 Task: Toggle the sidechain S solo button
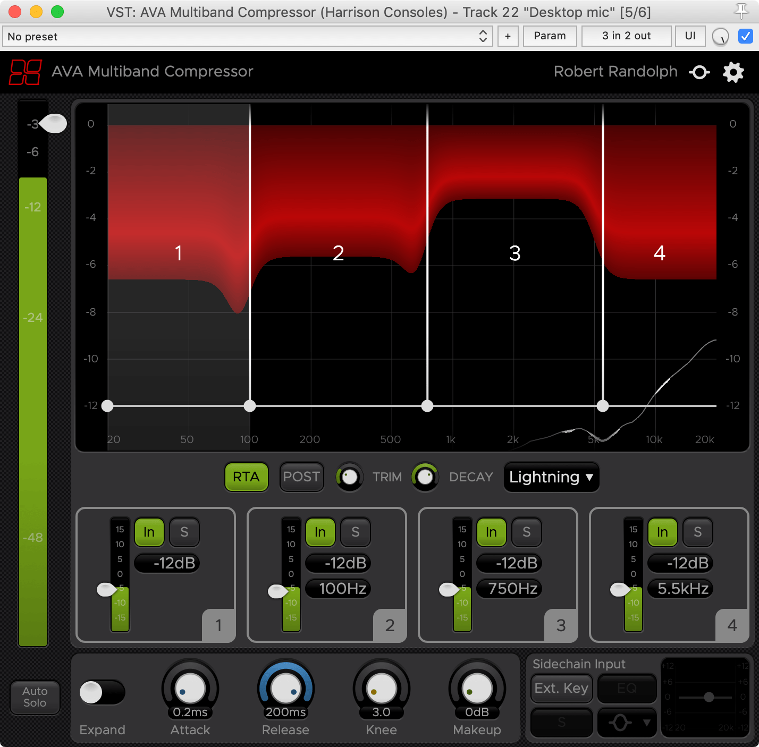(561, 723)
